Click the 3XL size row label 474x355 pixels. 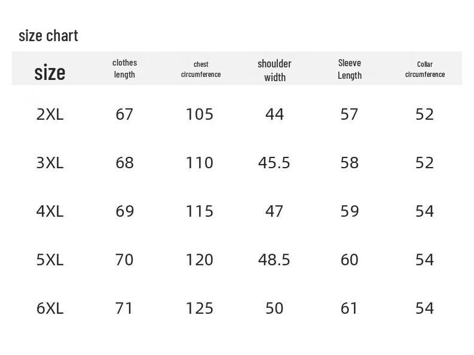click(50, 162)
